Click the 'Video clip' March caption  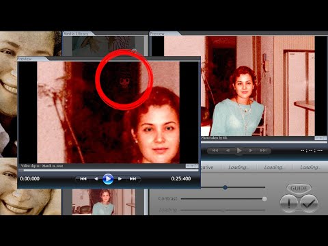42,166
